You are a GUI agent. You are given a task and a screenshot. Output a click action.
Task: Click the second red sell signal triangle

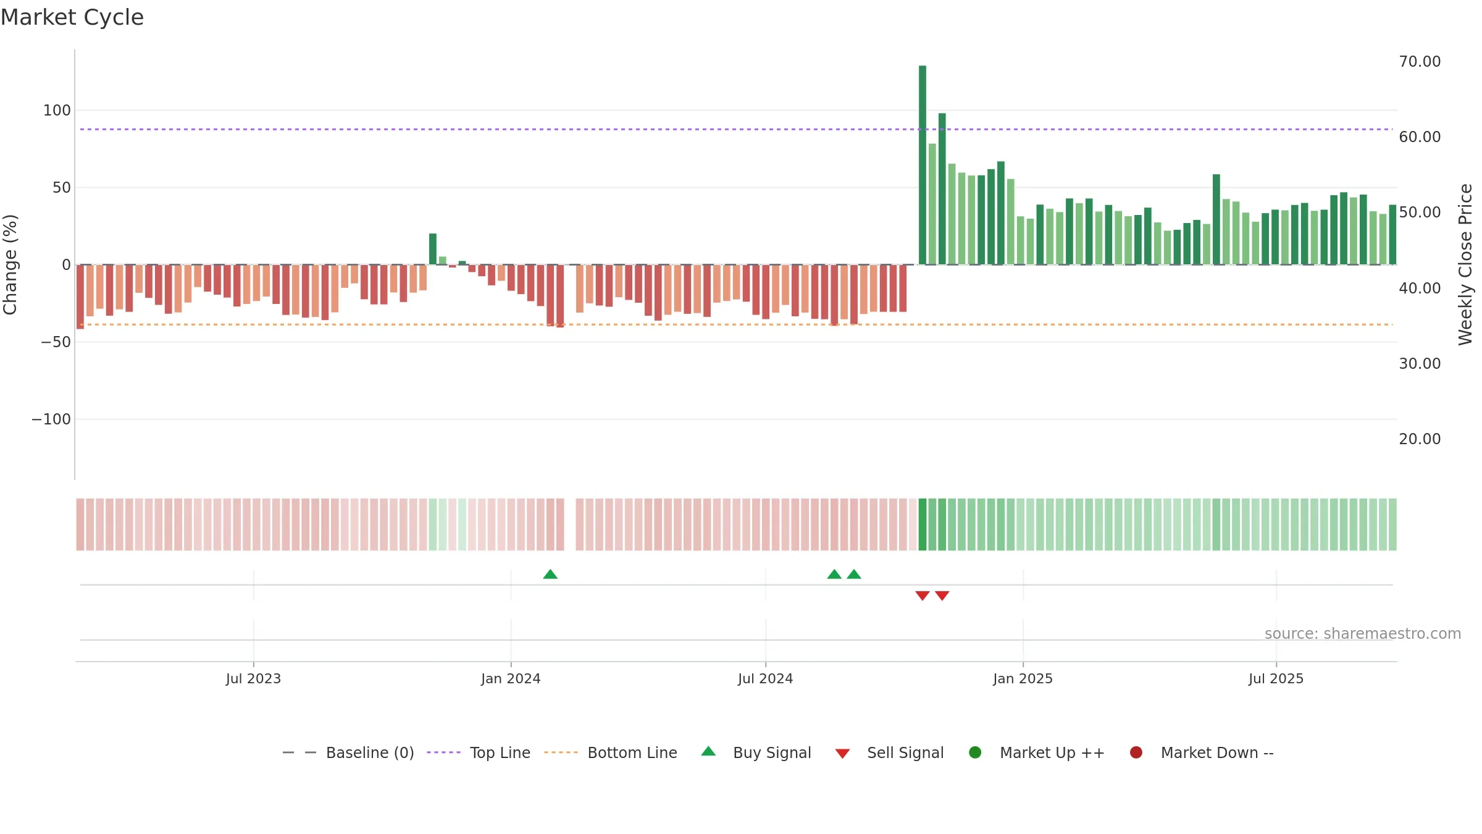pyautogui.click(x=942, y=596)
